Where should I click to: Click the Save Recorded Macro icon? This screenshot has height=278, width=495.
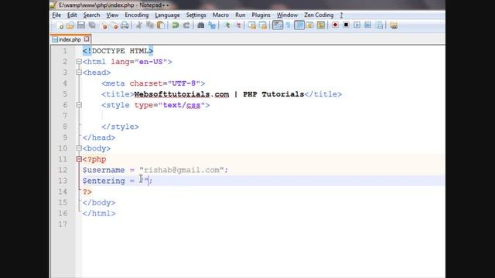[380, 25]
